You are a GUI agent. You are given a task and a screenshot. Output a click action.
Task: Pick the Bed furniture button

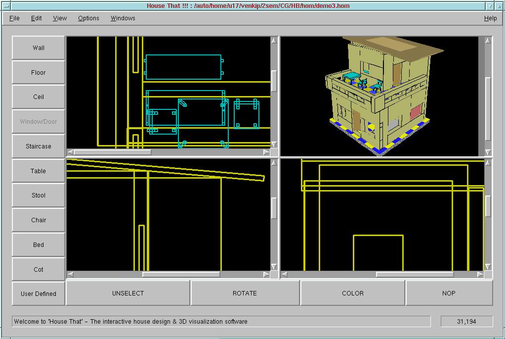(x=39, y=244)
